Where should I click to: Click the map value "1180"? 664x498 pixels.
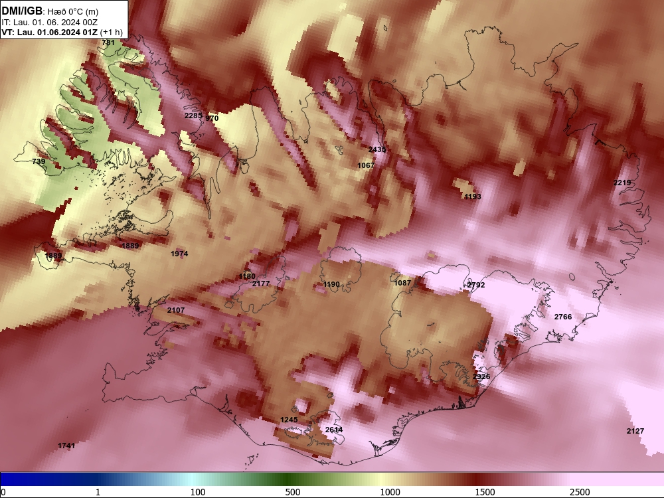[247, 276]
